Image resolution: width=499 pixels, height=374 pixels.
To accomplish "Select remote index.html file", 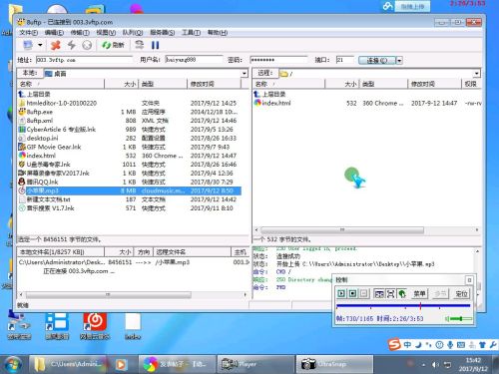I will (x=272, y=103).
